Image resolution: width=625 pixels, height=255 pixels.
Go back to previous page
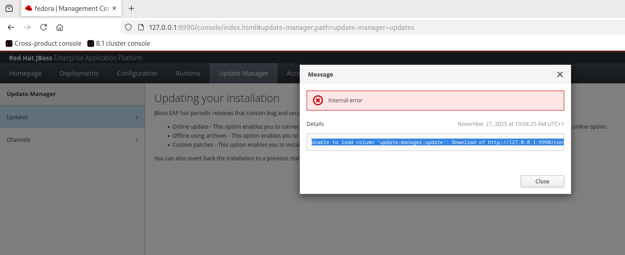pyautogui.click(x=11, y=27)
